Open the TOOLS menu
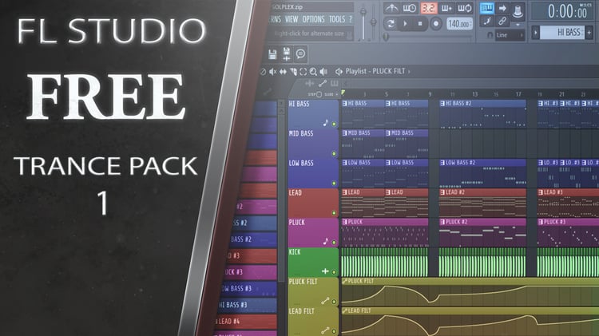 point(337,19)
